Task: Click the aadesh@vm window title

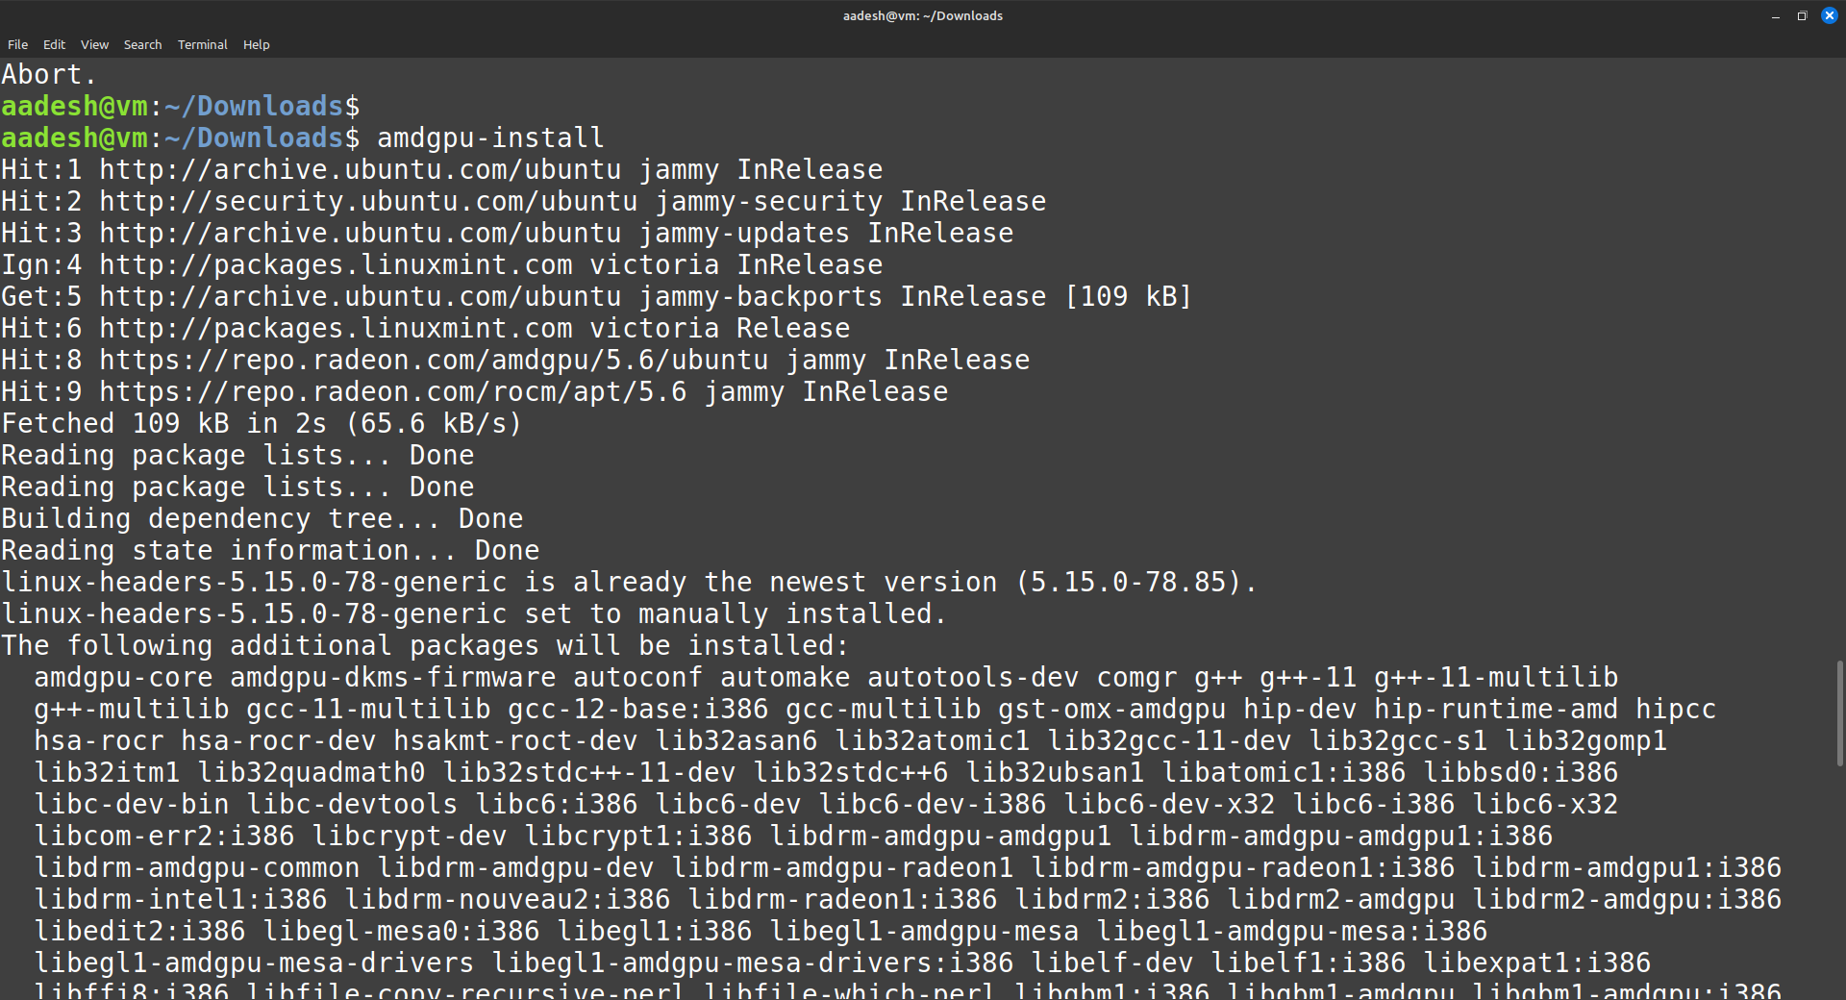Action: [922, 15]
